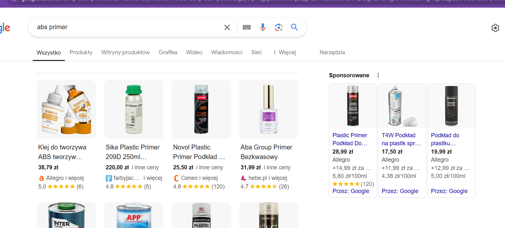The image size is (505, 228).
Task: Open 'Sika Plastic Primer 209D 250ml' title
Action: tap(133, 152)
